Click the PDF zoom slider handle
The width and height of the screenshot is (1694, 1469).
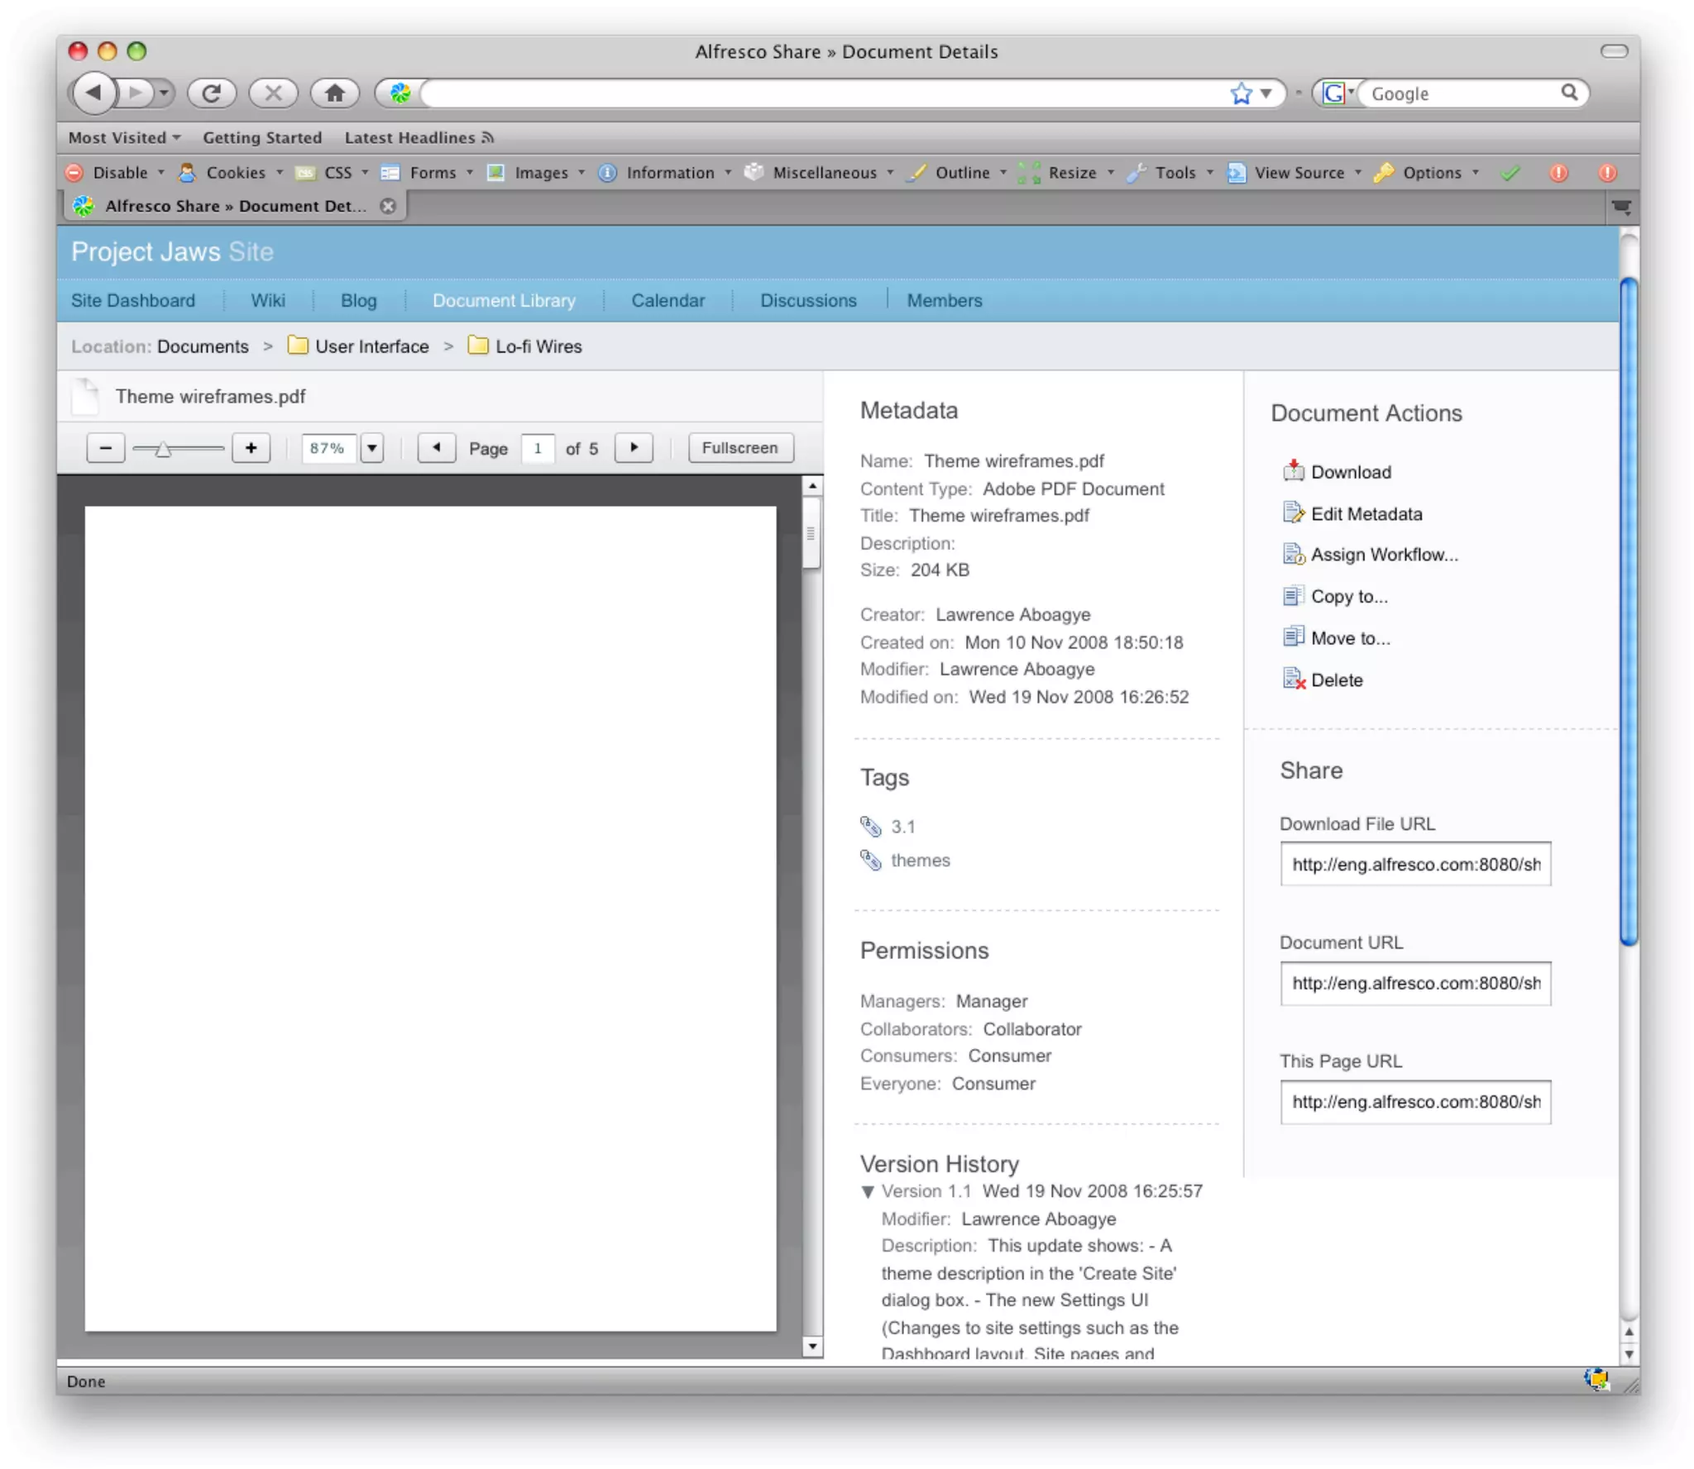pyautogui.click(x=163, y=449)
